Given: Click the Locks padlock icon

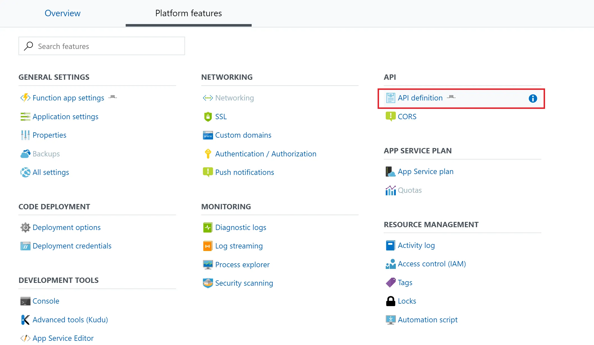Looking at the screenshot, I should click(390, 301).
